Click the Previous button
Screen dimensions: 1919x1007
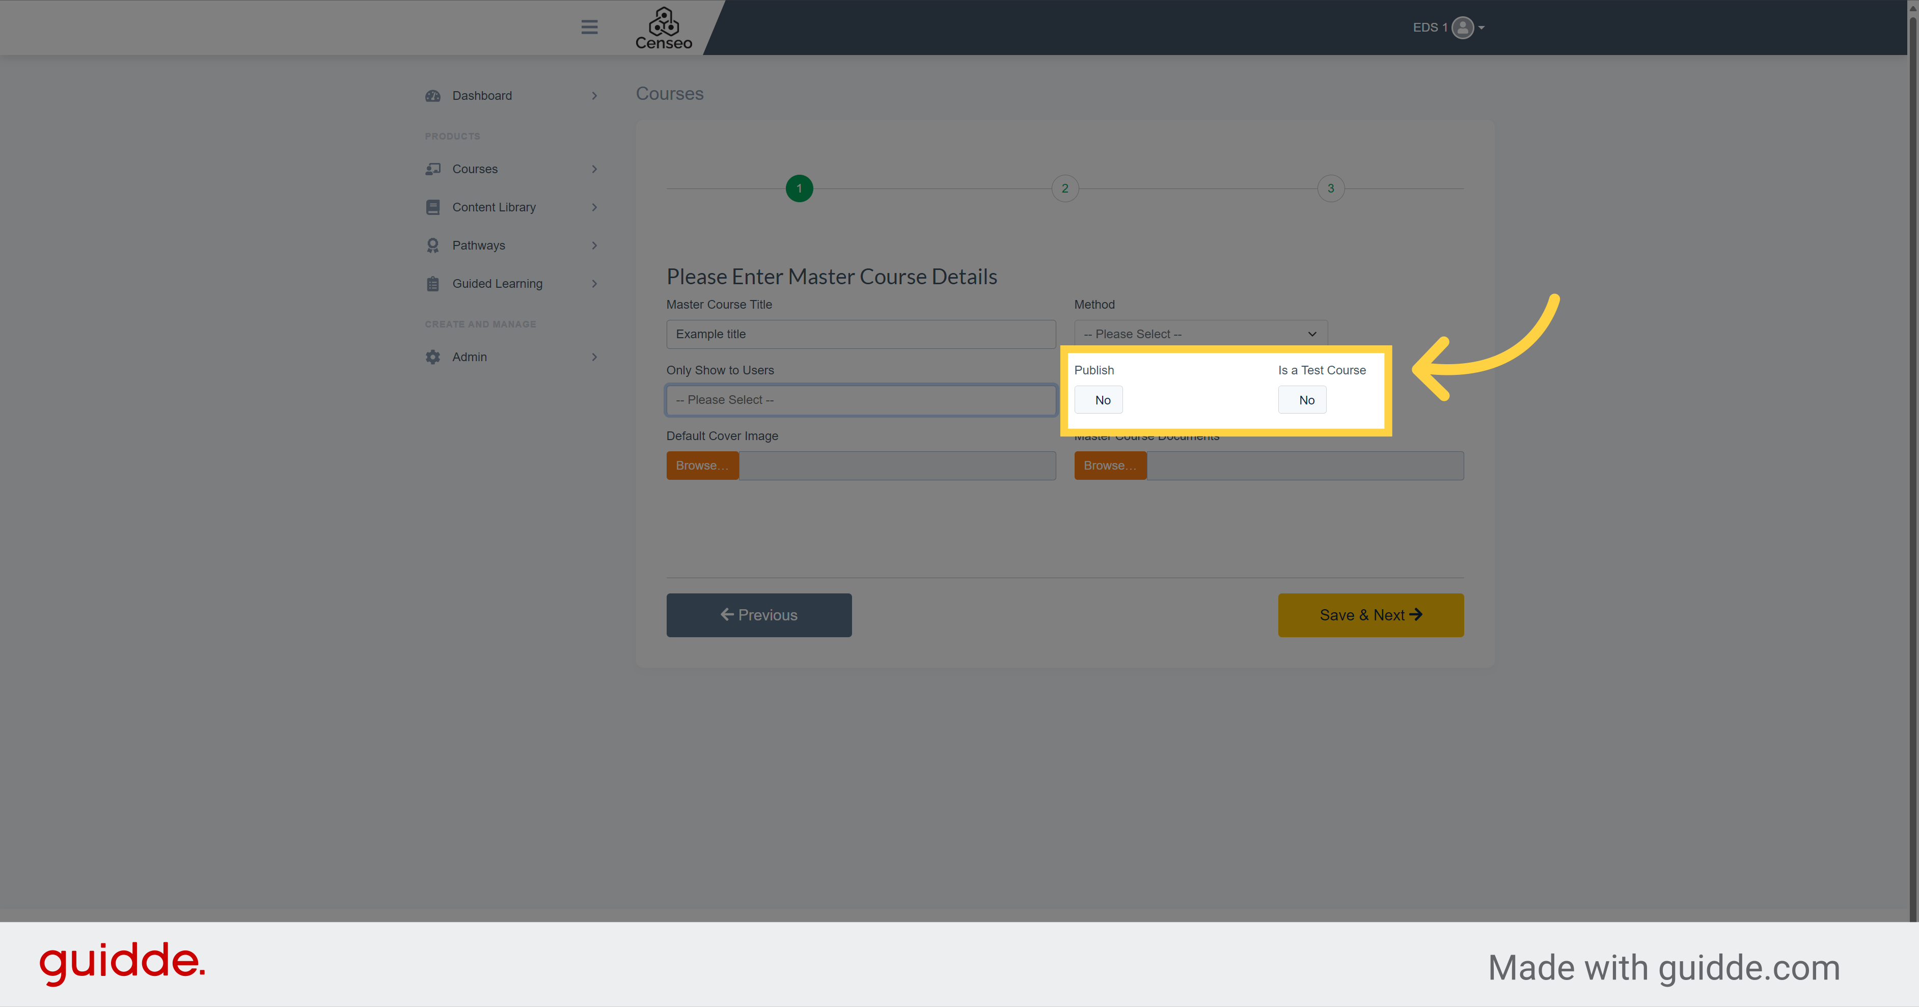(758, 615)
